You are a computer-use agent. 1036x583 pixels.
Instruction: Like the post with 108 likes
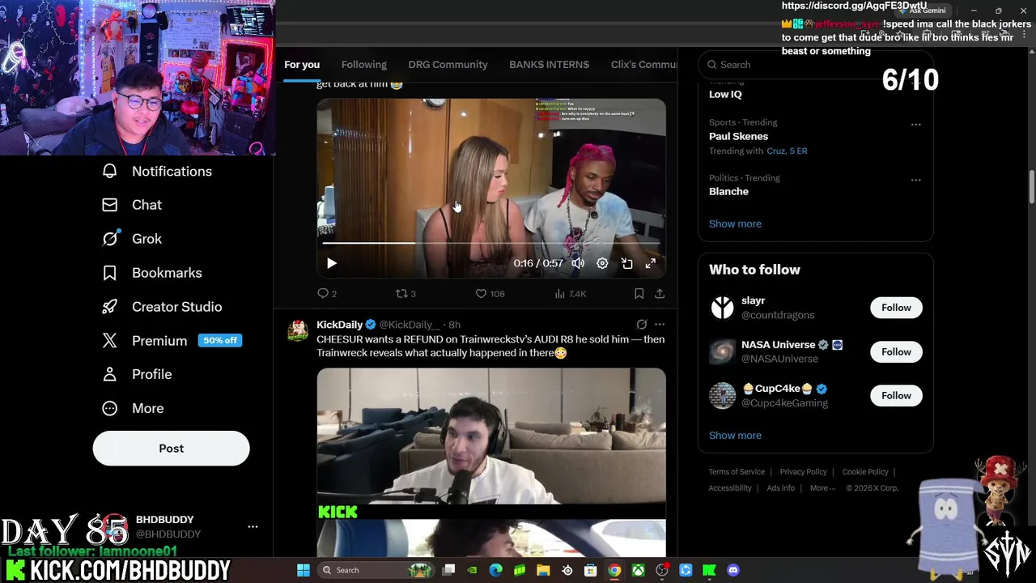[490, 293]
